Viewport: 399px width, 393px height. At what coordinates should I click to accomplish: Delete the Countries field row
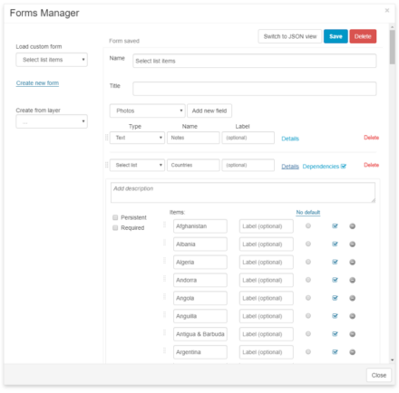(x=371, y=165)
